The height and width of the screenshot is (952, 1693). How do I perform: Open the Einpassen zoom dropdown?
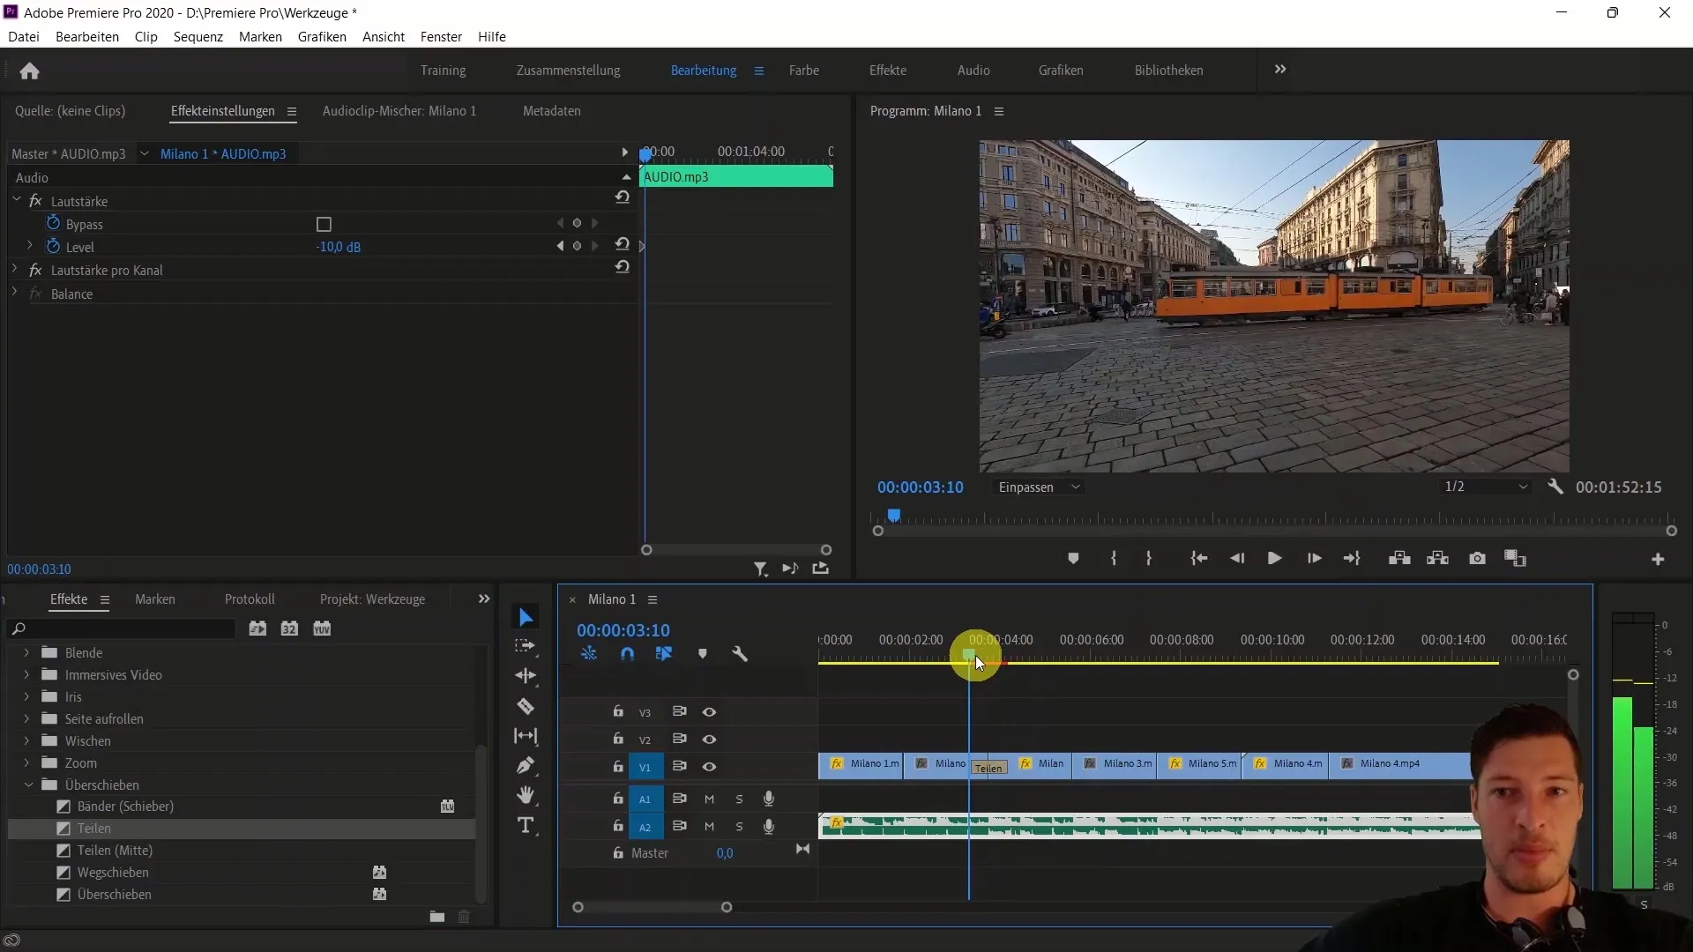click(x=1039, y=487)
